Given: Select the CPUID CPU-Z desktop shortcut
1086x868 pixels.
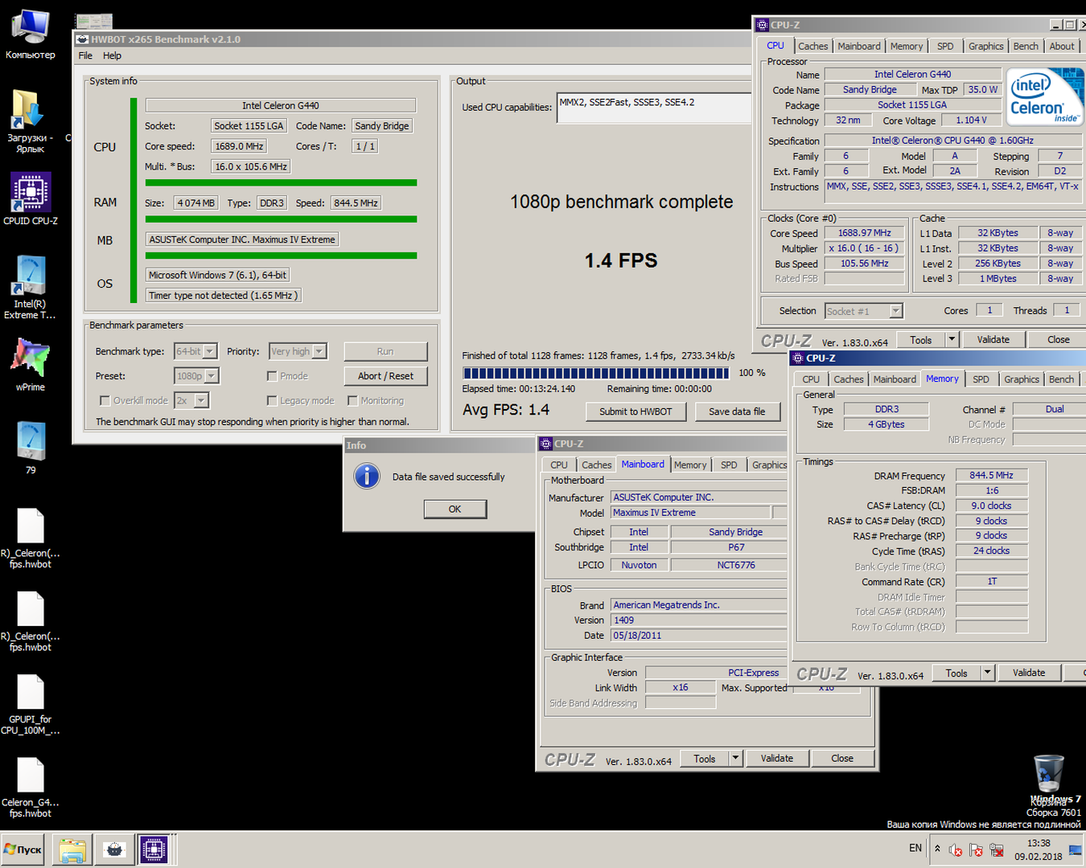Looking at the screenshot, I should point(31,199).
